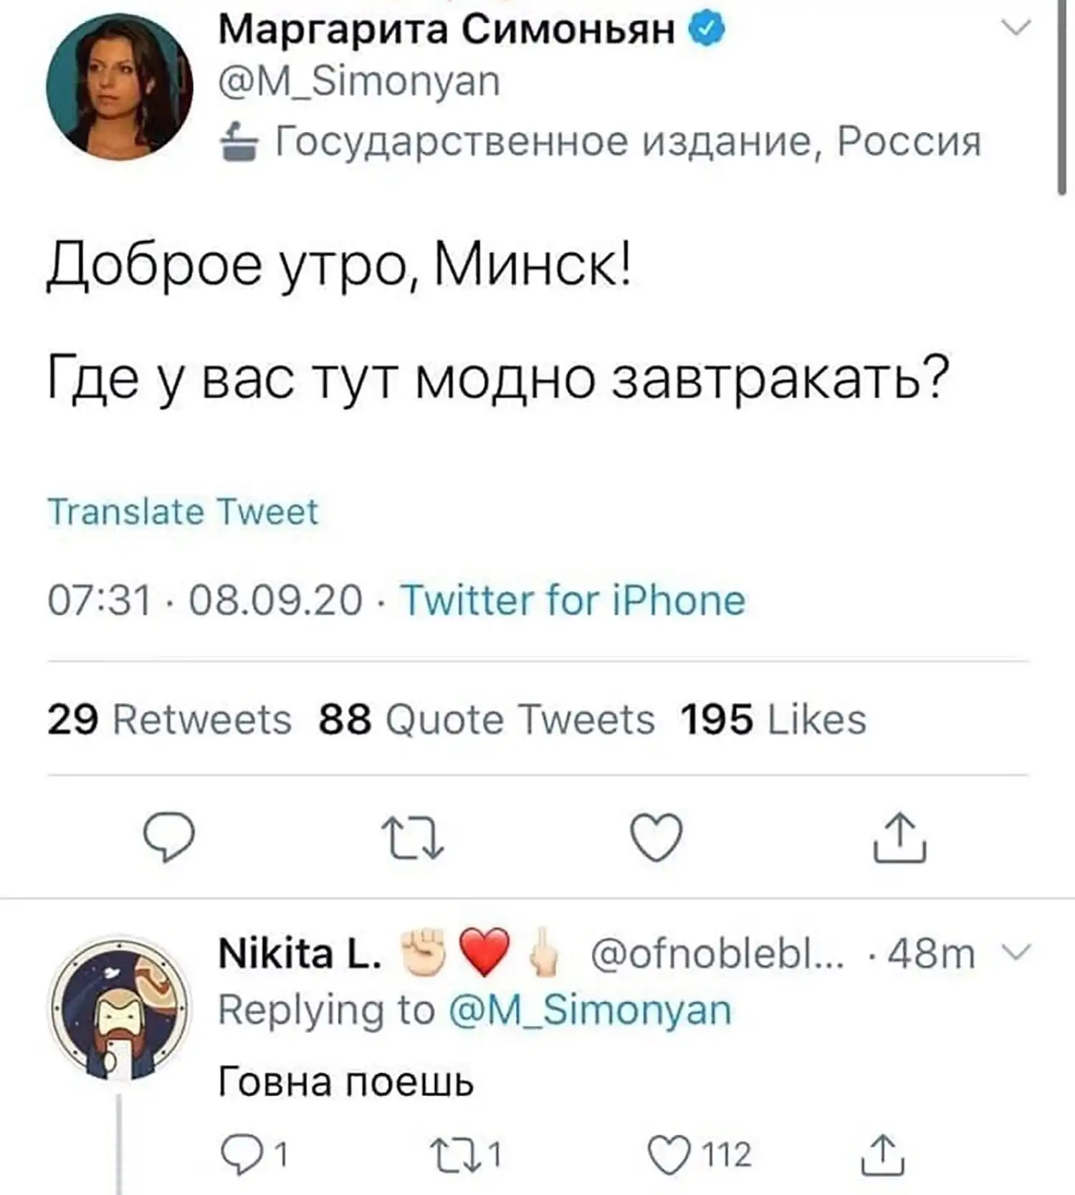
Task: Open the 88 Quote Tweets list
Action: [487, 719]
